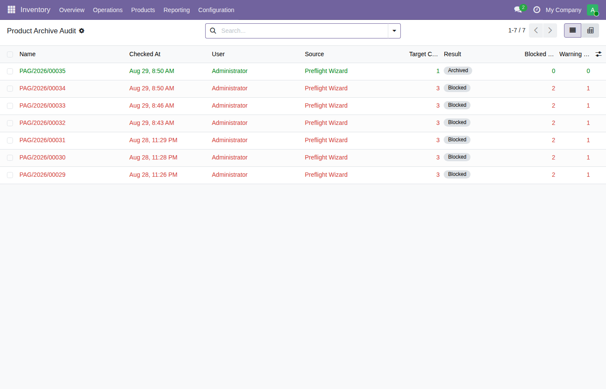
Task: Click Aug 29, 8:46 AM cell
Action: 151,105
